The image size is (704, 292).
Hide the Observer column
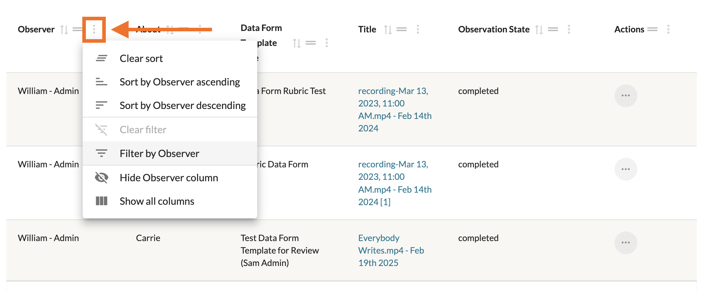[169, 178]
